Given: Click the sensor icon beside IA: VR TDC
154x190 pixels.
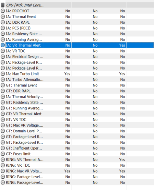Looking at the screenshot, I should coord(3,51).
